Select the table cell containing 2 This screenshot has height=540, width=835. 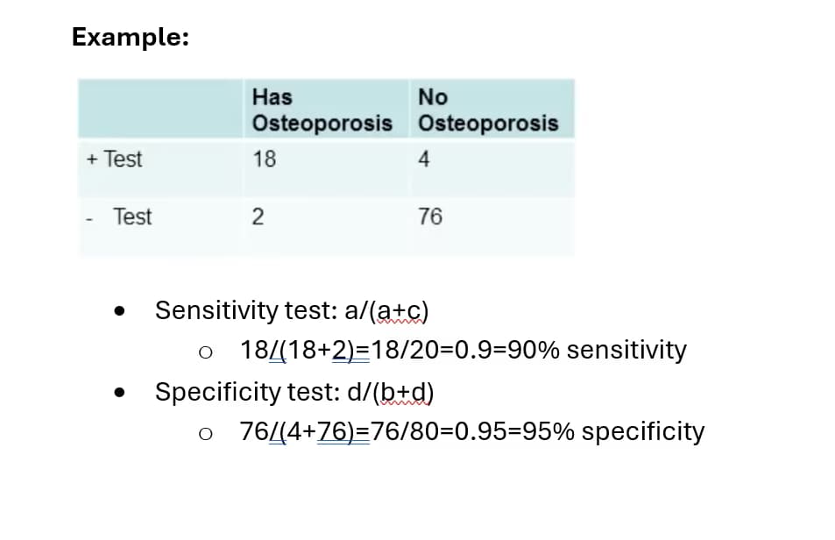coord(258,217)
